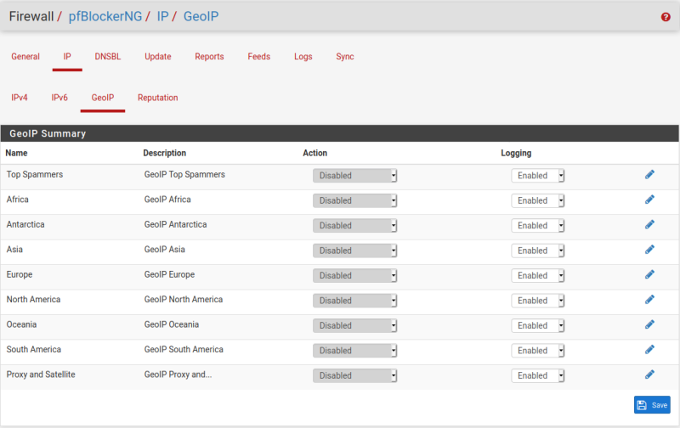Switch to the DNSBL tab
The image size is (680, 428).
click(108, 56)
